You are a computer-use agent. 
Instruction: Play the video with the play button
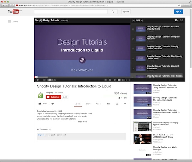tap(38, 80)
